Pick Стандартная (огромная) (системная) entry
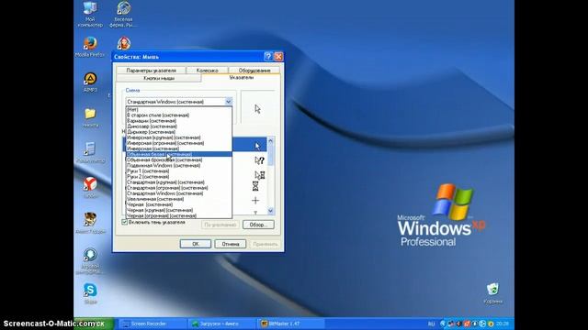588x330 pixels. pyautogui.click(x=179, y=188)
